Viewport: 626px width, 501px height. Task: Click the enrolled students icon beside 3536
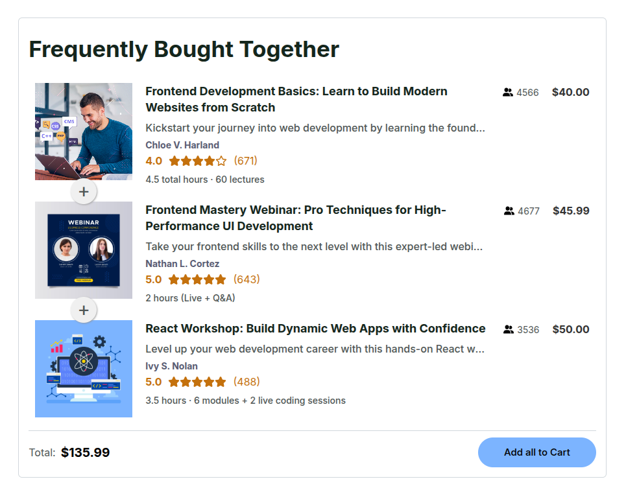(509, 330)
